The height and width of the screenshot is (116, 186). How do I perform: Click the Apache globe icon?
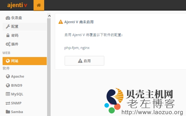tap(8, 76)
